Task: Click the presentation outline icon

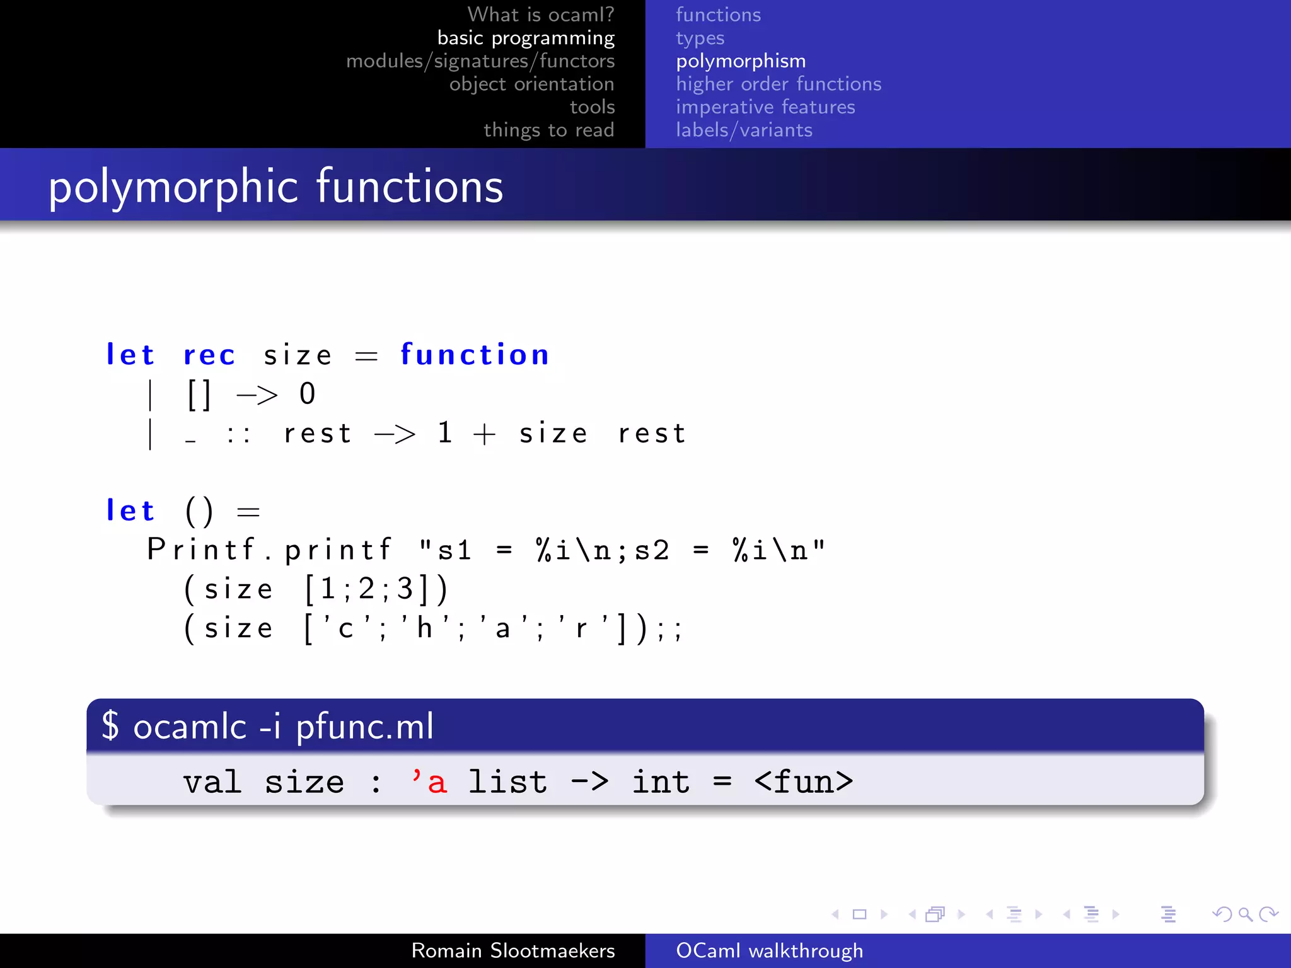Action: pyautogui.click(x=1168, y=914)
